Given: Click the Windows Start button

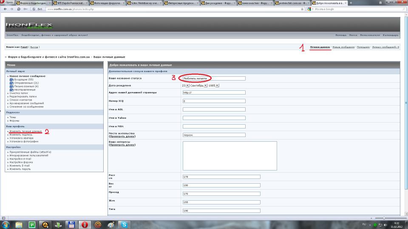Looking at the screenshot, I should point(6,224).
